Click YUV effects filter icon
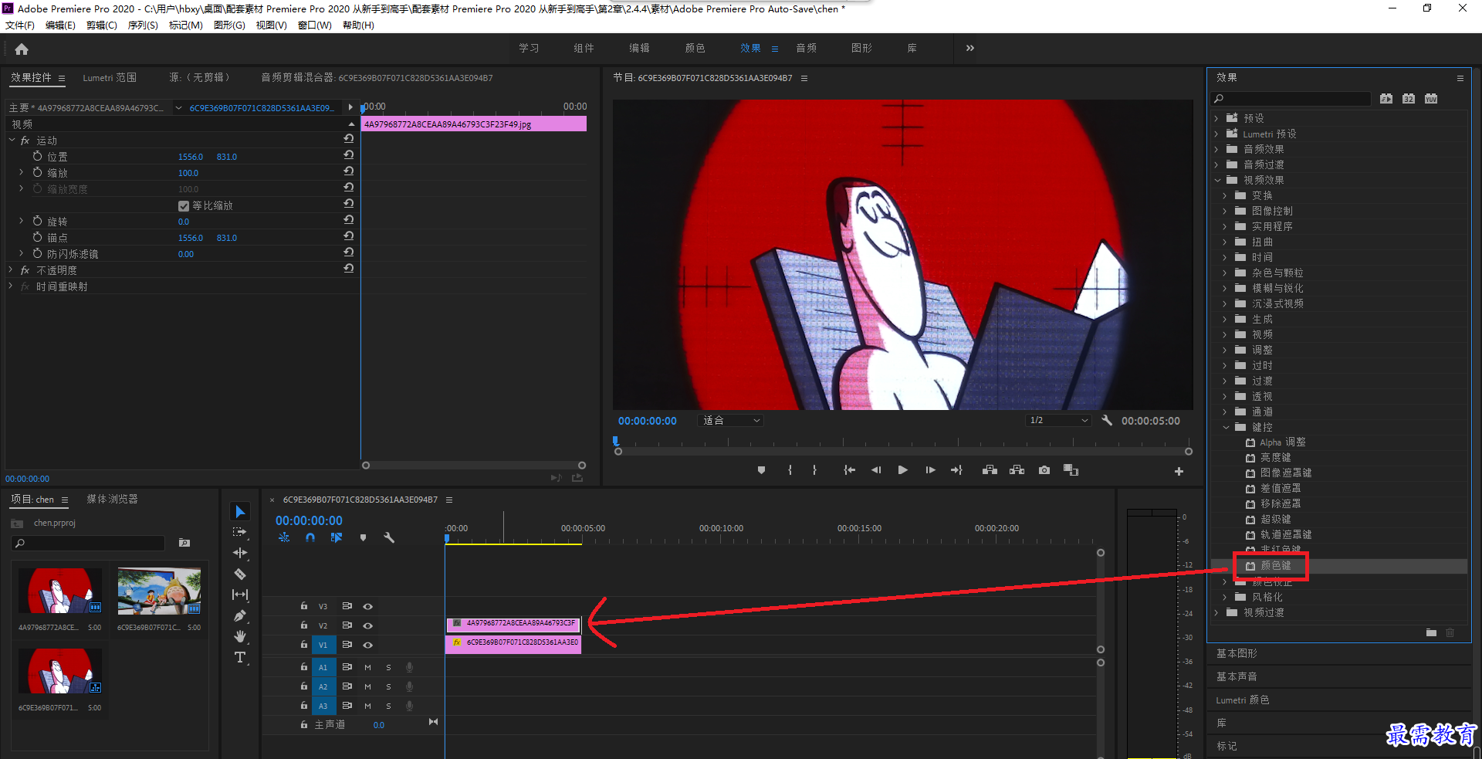This screenshot has height=759, width=1482. [x=1431, y=99]
